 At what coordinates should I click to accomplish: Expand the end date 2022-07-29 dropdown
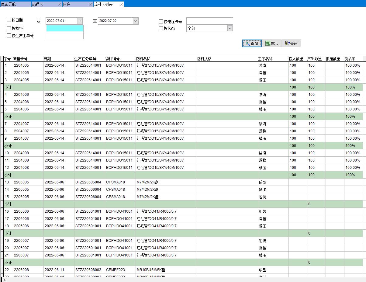point(135,21)
